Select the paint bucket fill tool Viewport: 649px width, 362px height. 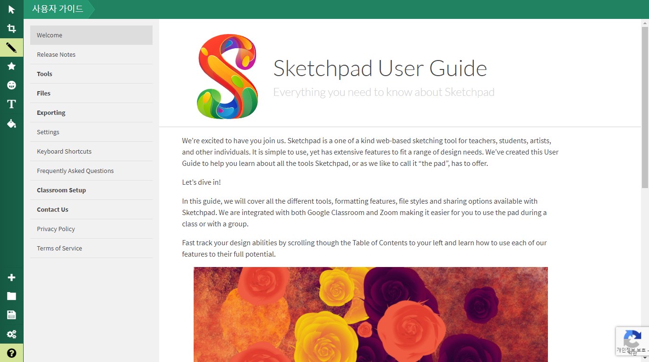tap(11, 123)
